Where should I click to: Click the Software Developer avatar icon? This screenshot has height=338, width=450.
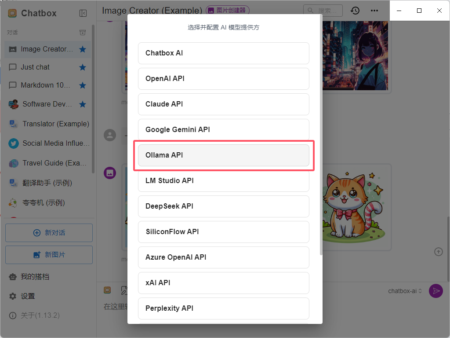pos(14,104)
